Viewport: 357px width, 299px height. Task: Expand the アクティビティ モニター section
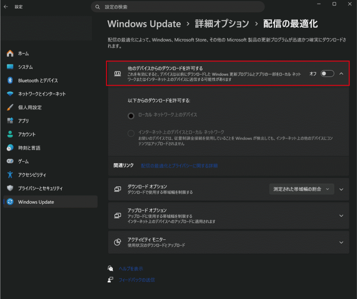(x=341, y=242)
